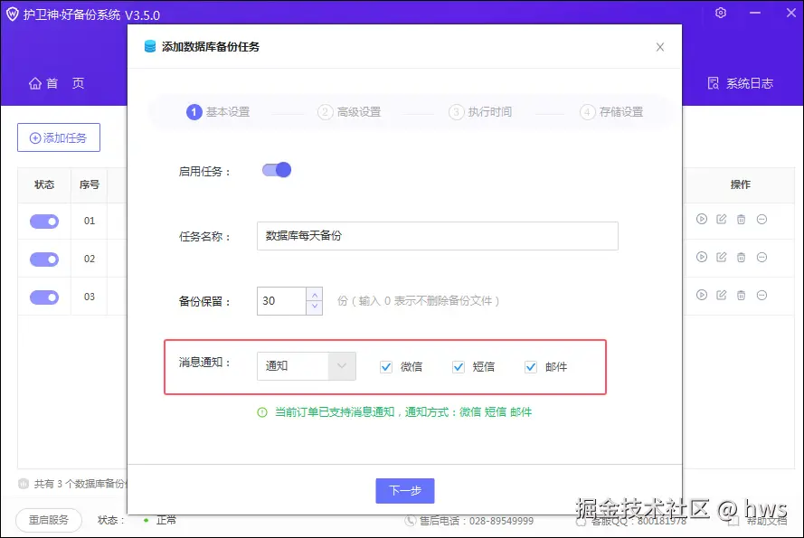Open the settings gear in the title bar

[x=721, y=14]
